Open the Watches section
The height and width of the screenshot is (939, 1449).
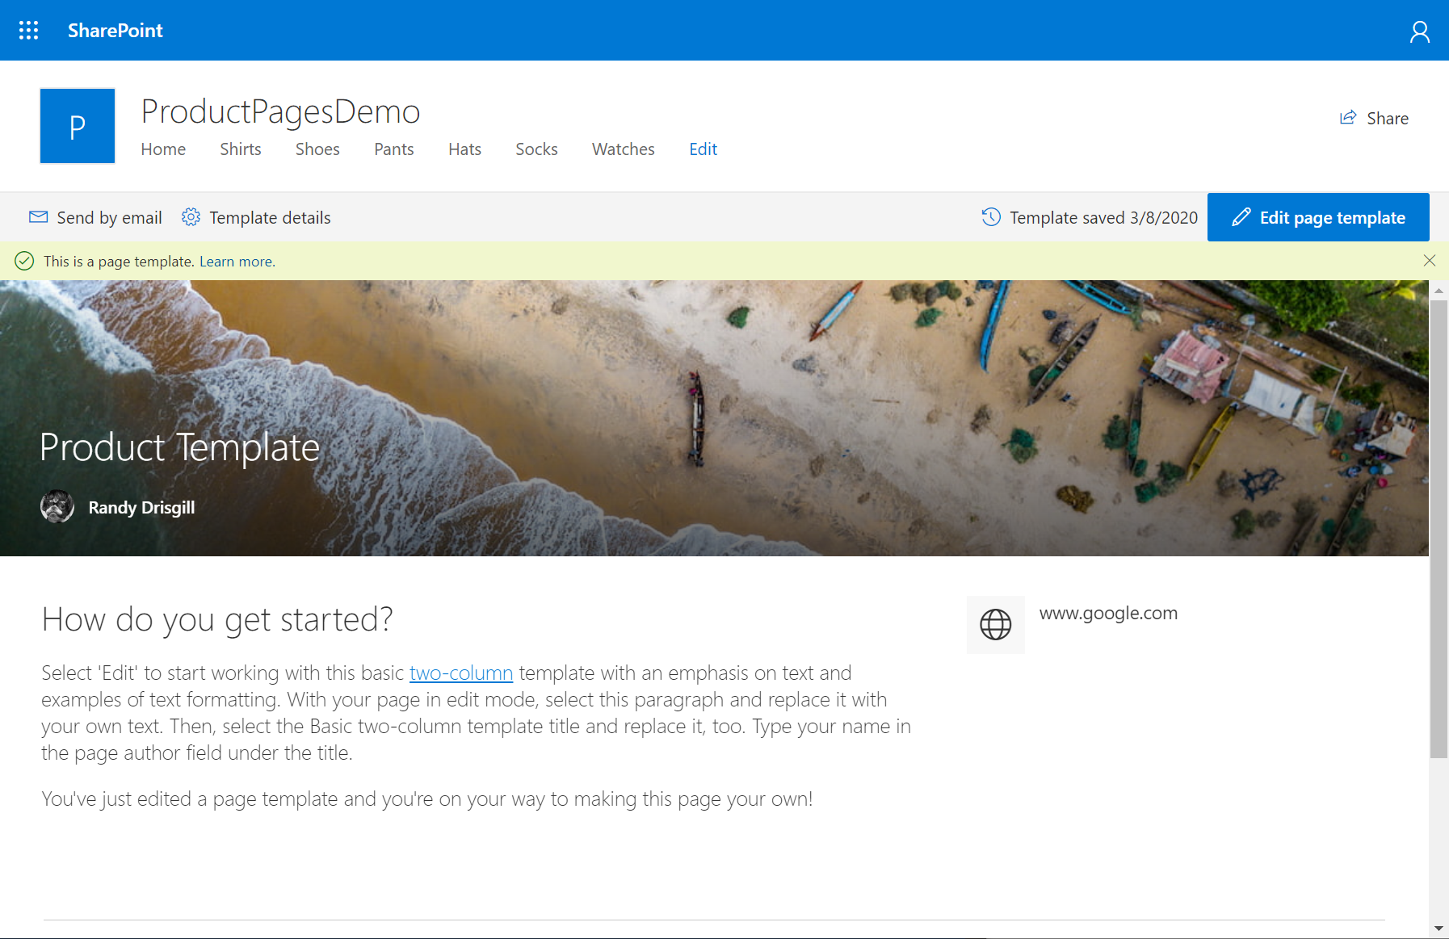(x=623, y=149)
